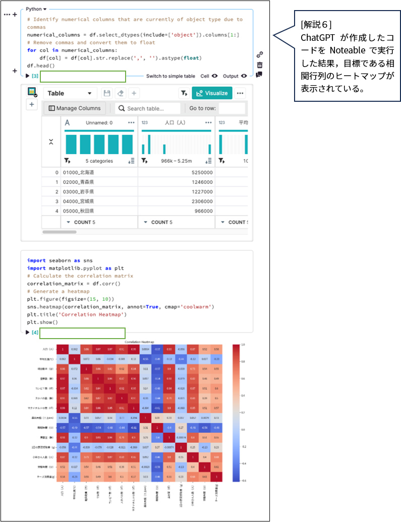
Task: Click the Visualize button
Action: click(212, 93)
